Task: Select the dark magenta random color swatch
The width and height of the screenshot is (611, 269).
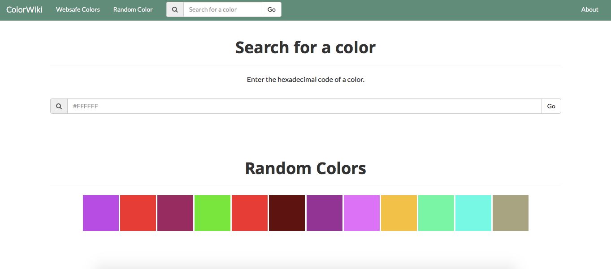Action: [x=175, y=213]
